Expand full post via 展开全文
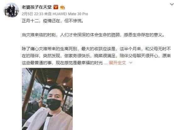Image resolution: width=174 pixels, height=130 pixels. click(117, 63)
